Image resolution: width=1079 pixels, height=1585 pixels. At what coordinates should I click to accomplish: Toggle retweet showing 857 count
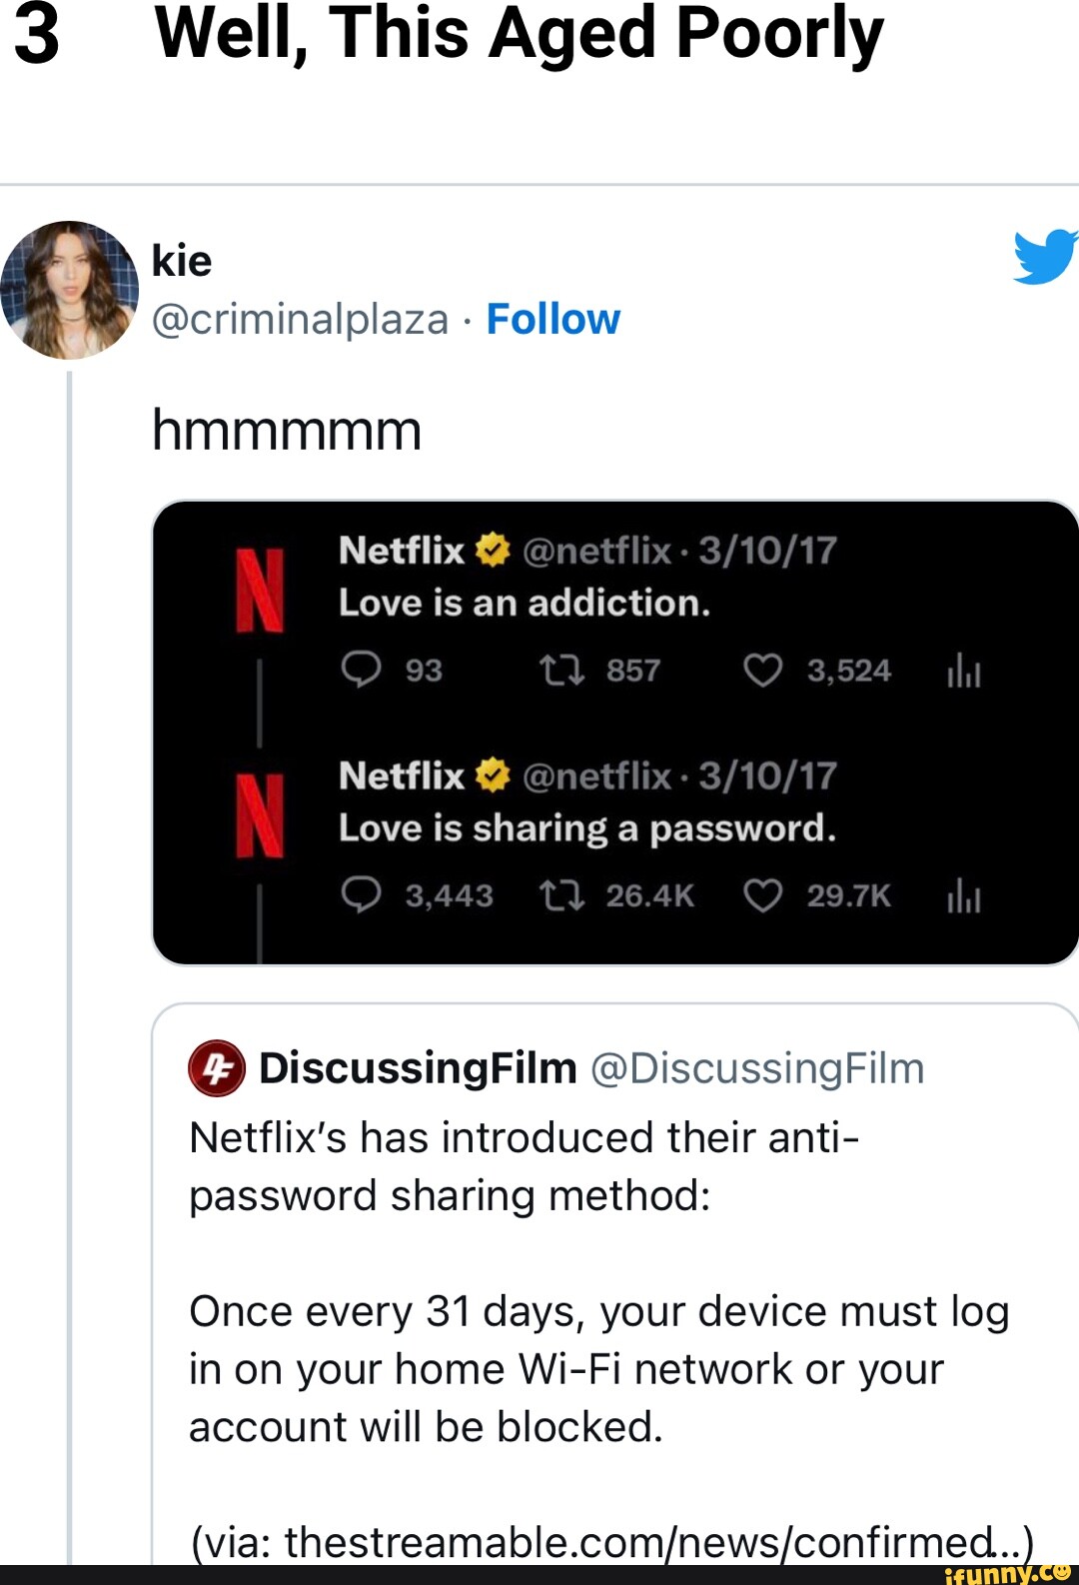click(566, 670)
